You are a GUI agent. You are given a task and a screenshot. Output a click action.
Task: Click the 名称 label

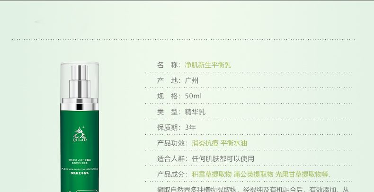point(169,65)
